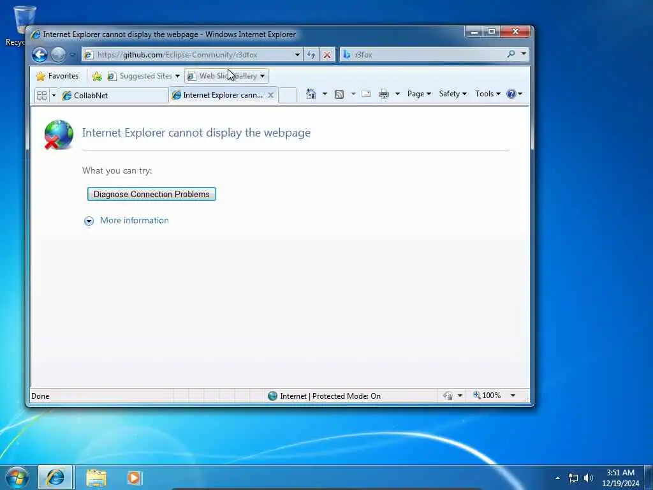
Task: Open the Favorites star button
Action: tap(57, 76)
